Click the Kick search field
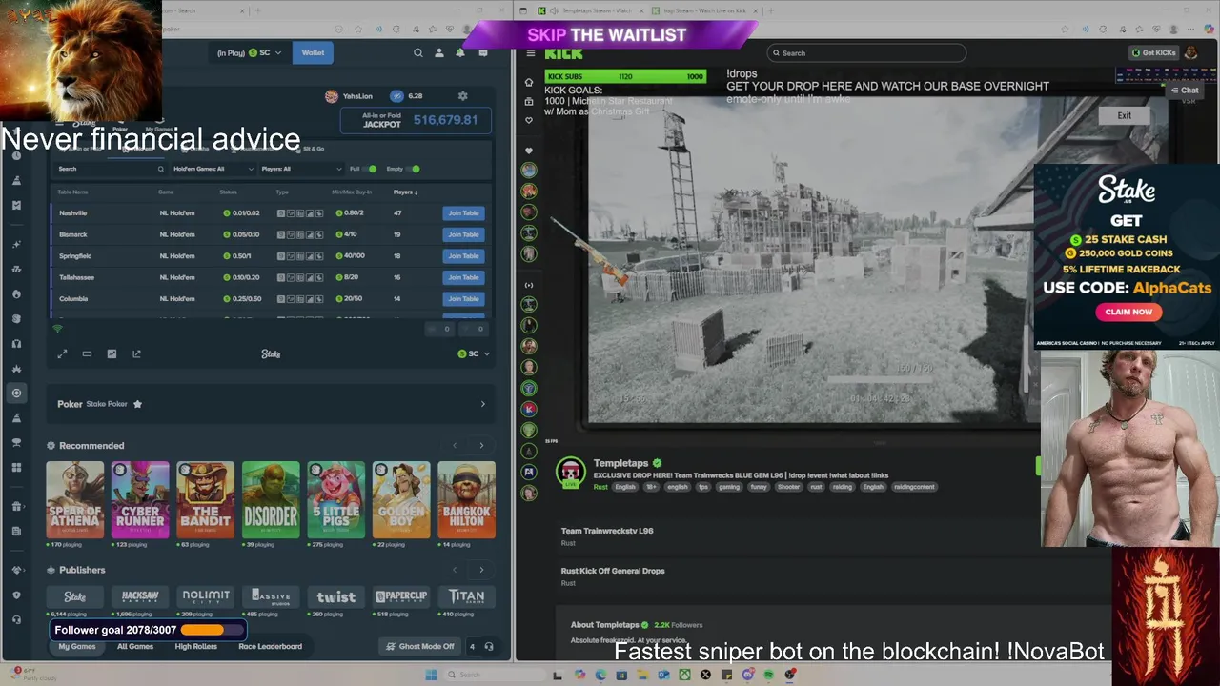This screenshot has height=686, width=1220. point(865,53)
